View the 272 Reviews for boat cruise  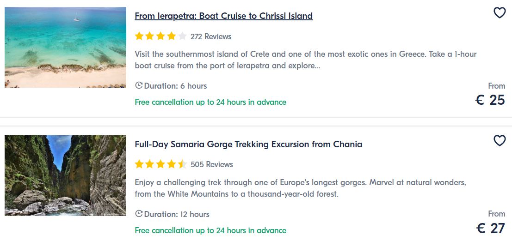pyautogui.click(x=211, y=36)
